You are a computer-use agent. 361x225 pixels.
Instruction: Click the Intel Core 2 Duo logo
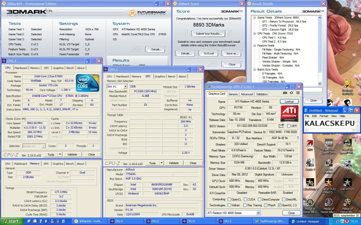pos(88,82)
